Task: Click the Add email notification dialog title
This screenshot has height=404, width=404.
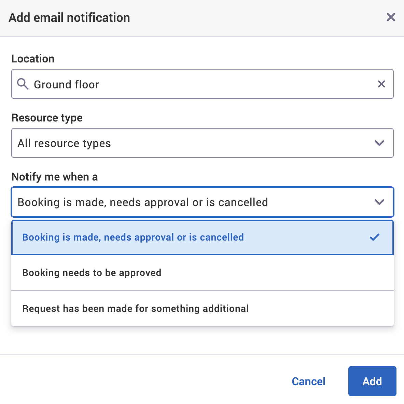Action: coord(69,17)
